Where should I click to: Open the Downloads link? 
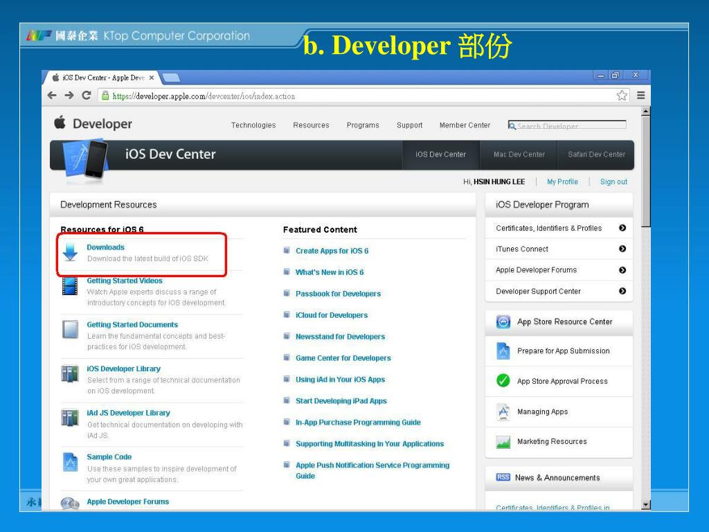(105, 247)
